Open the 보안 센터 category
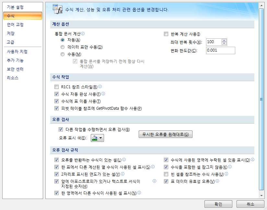267x210 pixels. pos(22,69)
